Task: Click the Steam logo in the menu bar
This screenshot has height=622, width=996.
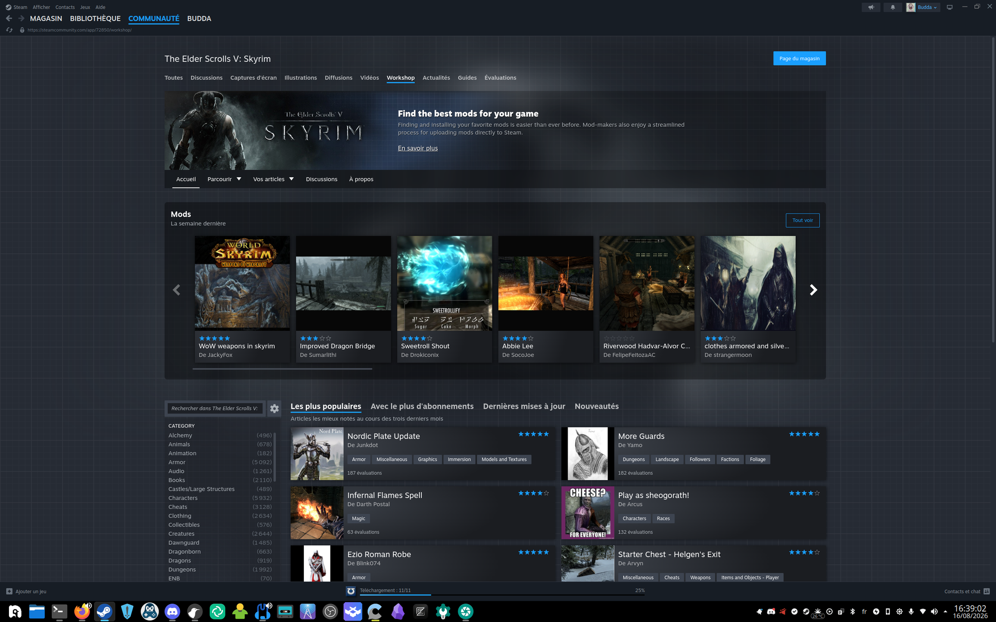Action: (8, 7)
